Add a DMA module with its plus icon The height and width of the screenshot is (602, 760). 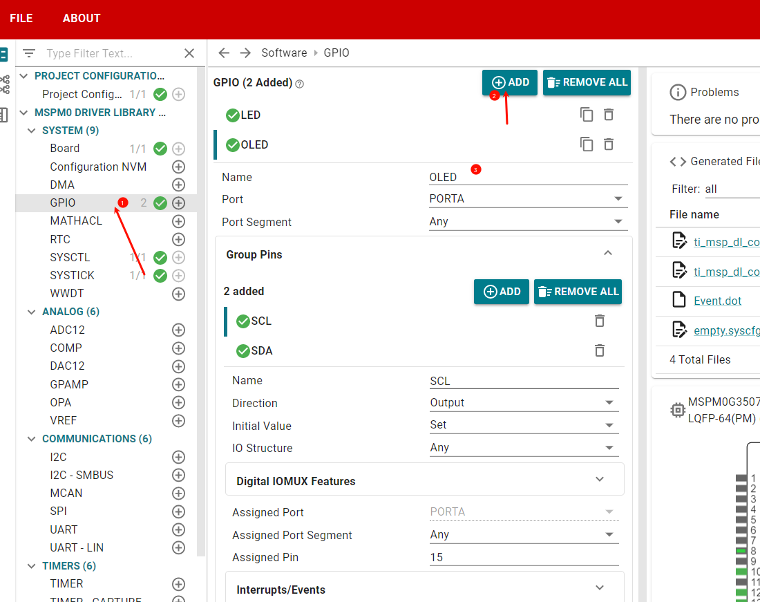tap(178, 185)
